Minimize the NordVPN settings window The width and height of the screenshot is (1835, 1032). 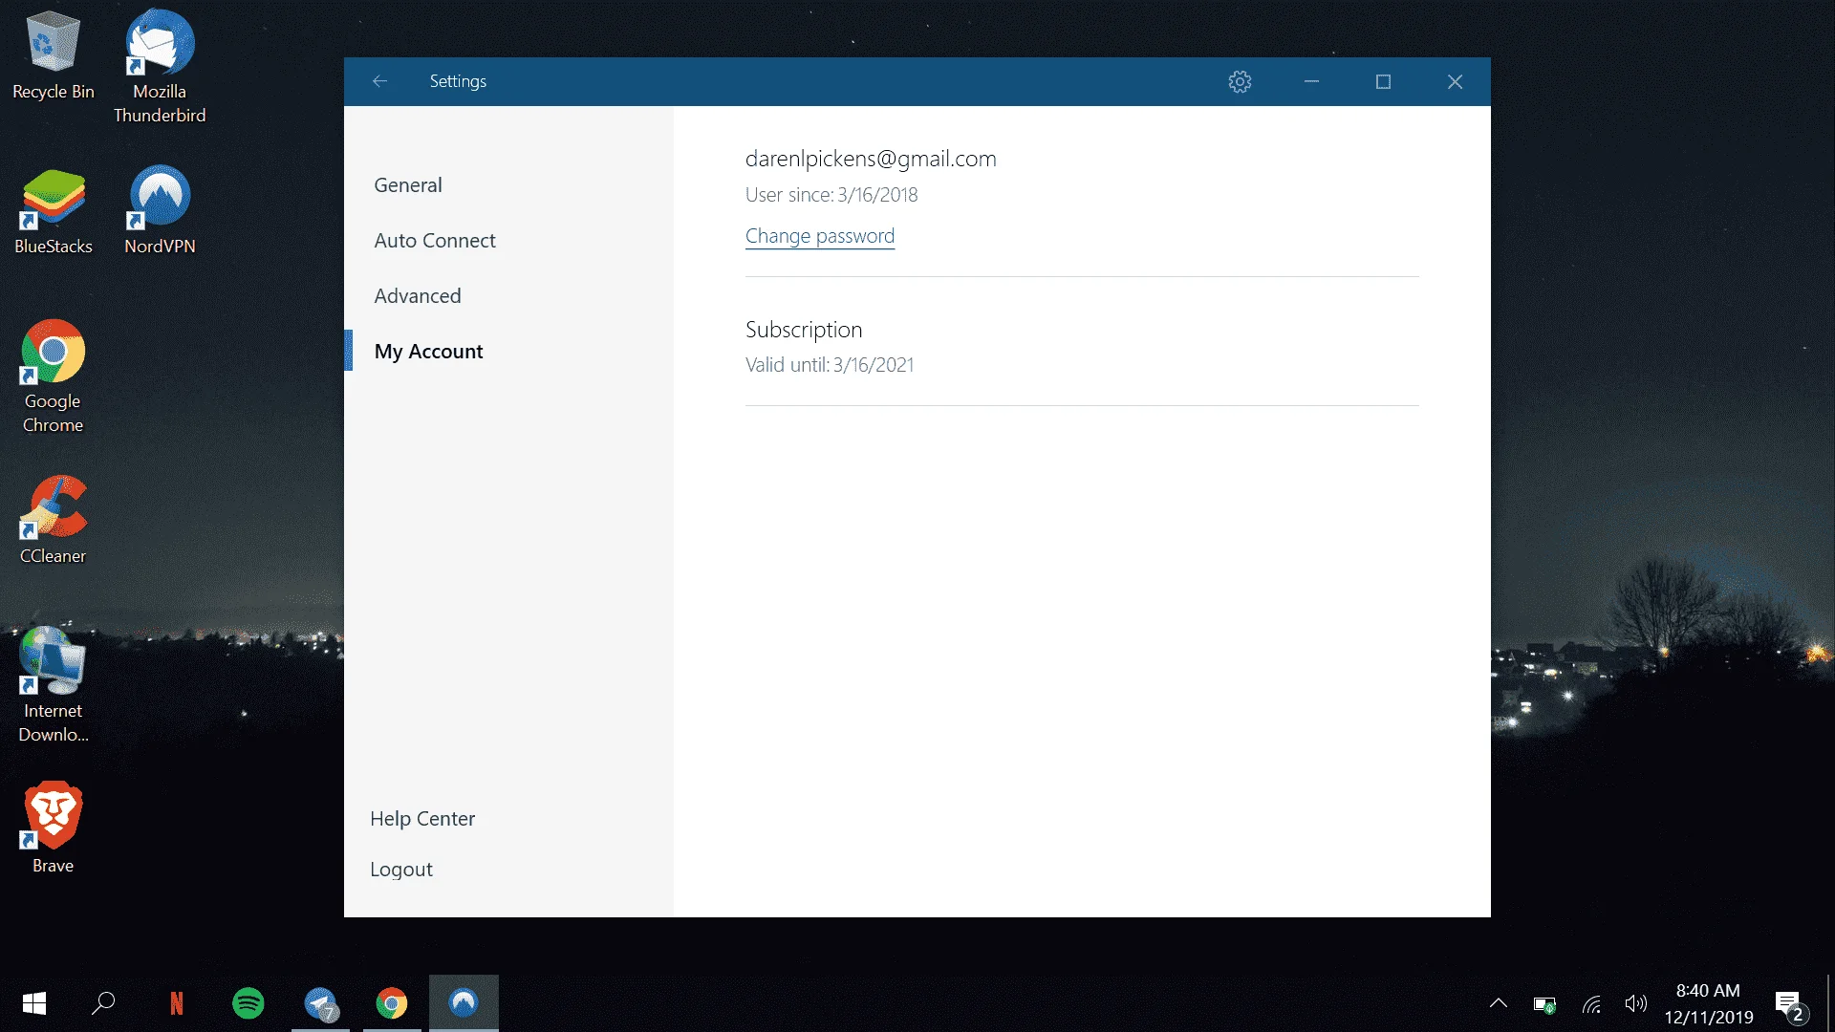pos(1311,81)
